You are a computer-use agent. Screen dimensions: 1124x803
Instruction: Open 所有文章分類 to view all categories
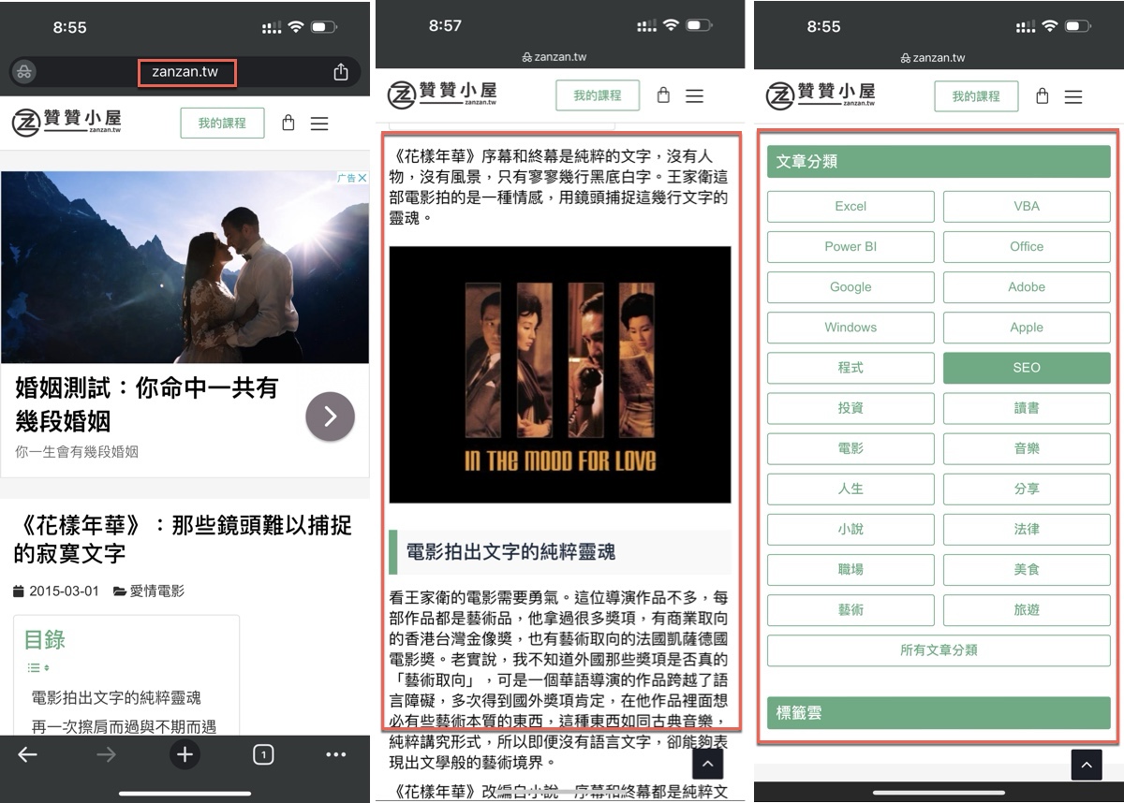tap(939, 650)
